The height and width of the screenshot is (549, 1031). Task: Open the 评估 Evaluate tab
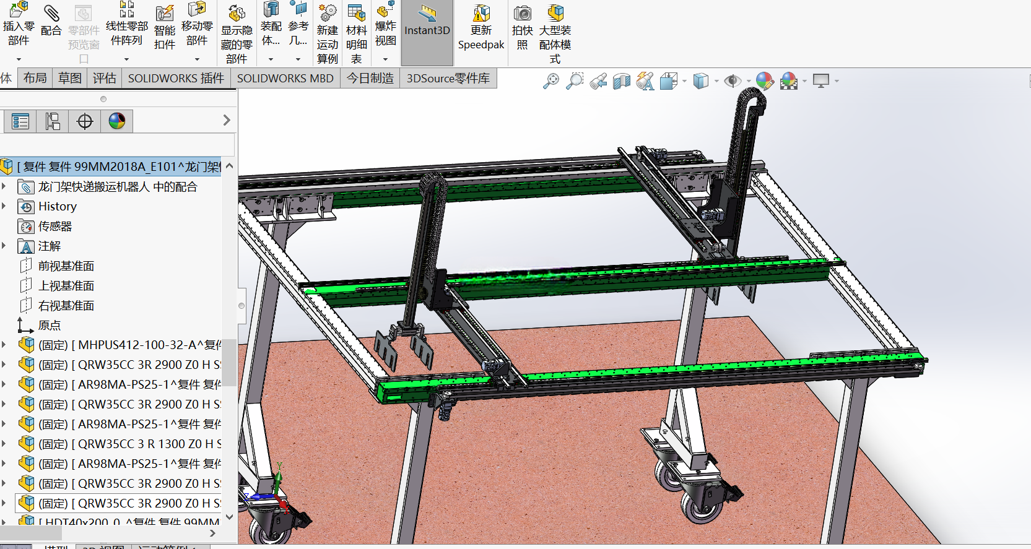(x=104, y=79)
